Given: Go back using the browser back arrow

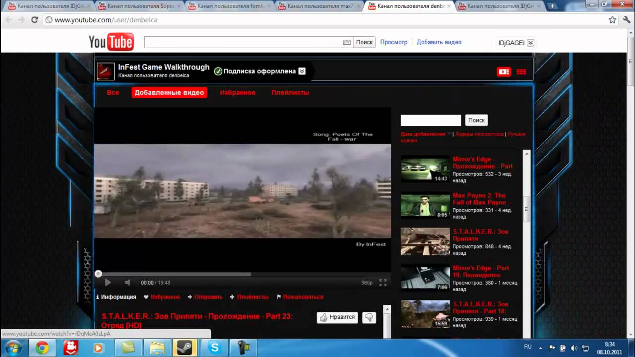Looking at the screenshot, I should [x=8, y=20].
